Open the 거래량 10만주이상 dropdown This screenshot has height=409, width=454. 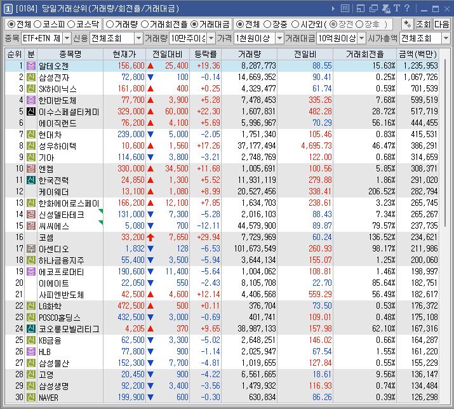[211, 38]
